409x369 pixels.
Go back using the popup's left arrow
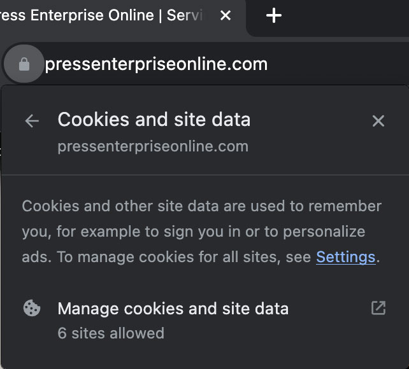point(32,121)
